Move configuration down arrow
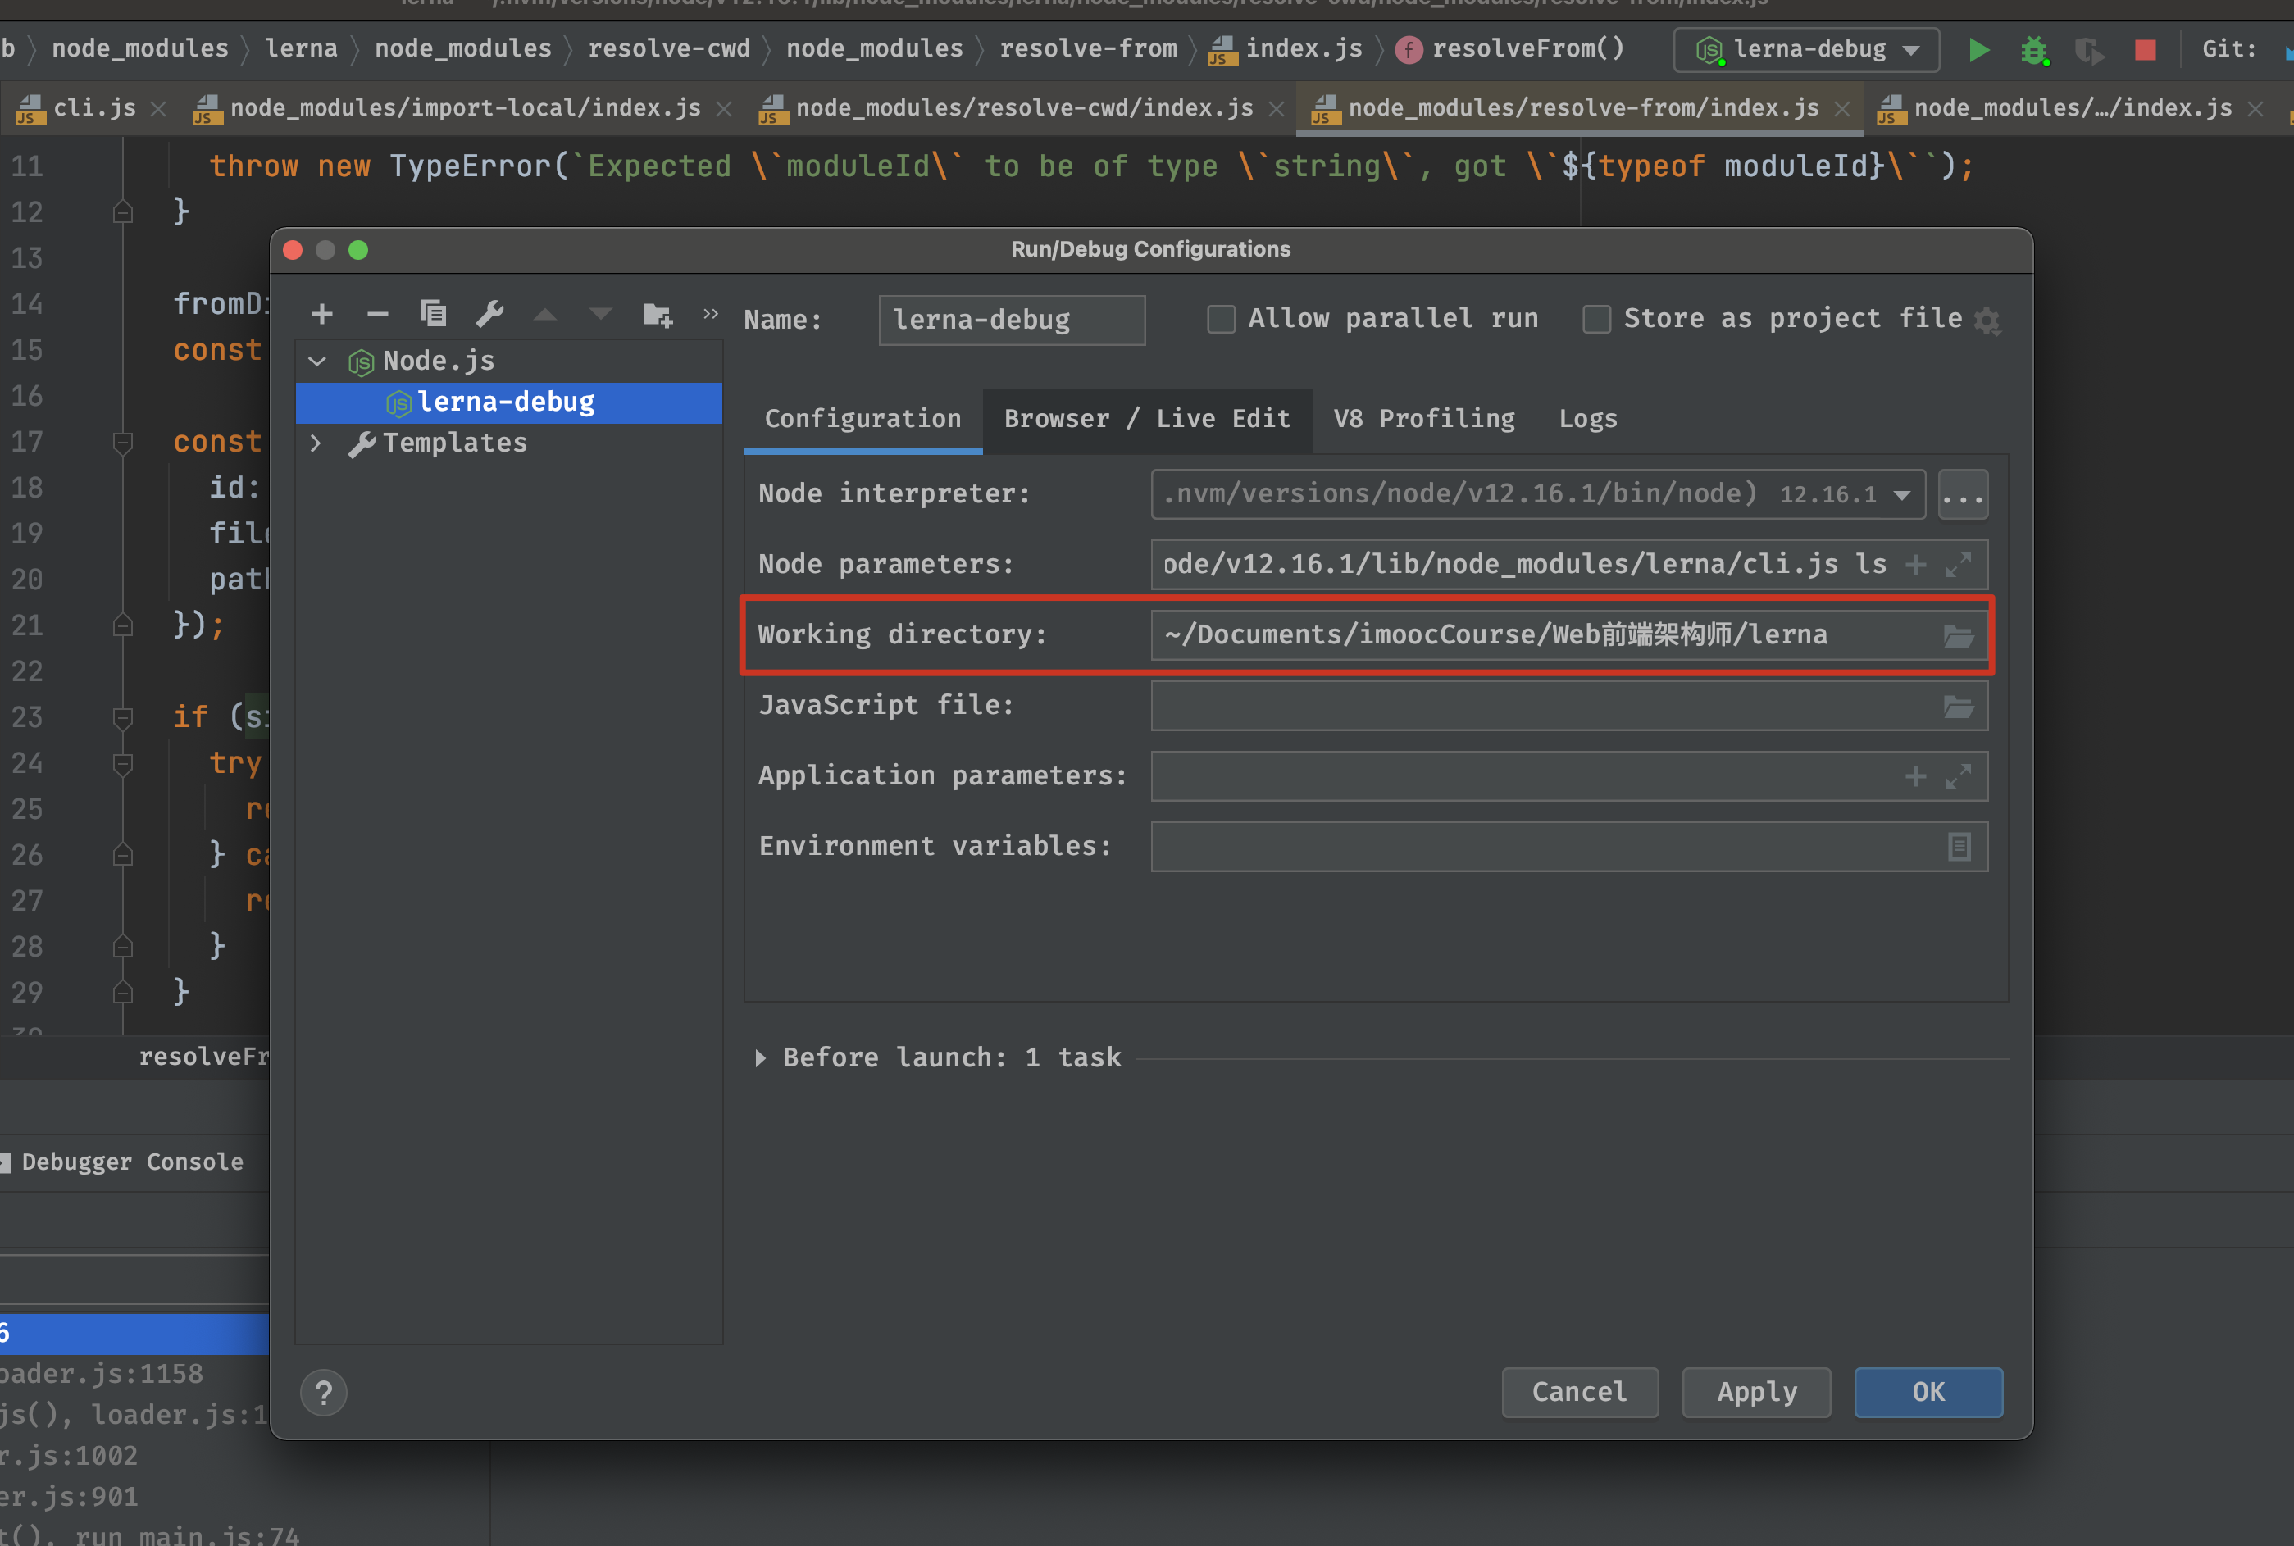The image size is (2294, 1546). click(x=601, y=315)
